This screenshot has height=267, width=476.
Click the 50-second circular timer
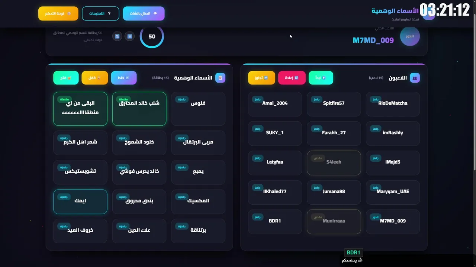pos(152,36)
